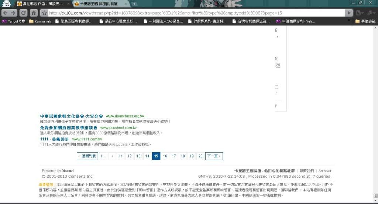Go to page 16
The height and width of the screenshot is (204, 378).
pyautogui.click(x=165, y=156)
